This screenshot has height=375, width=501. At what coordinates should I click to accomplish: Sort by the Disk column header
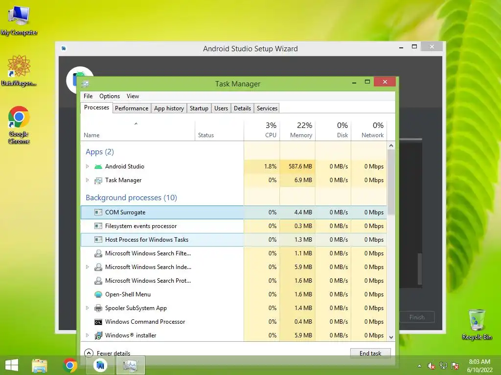pyautogui.click(x=333, y=130)
